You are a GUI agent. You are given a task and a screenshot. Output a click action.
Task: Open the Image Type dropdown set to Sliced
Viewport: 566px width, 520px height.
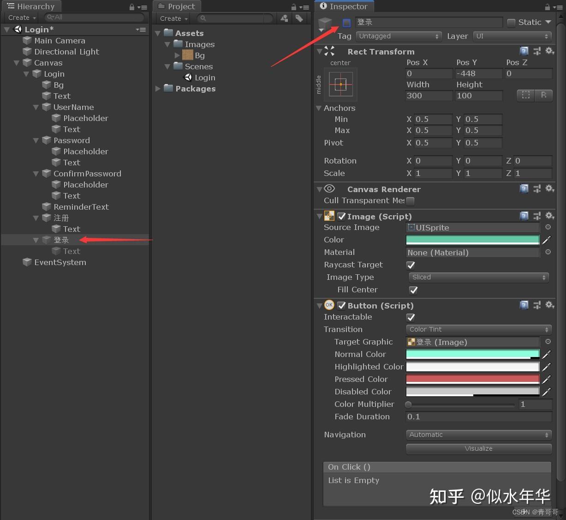[x=478, y=277]
